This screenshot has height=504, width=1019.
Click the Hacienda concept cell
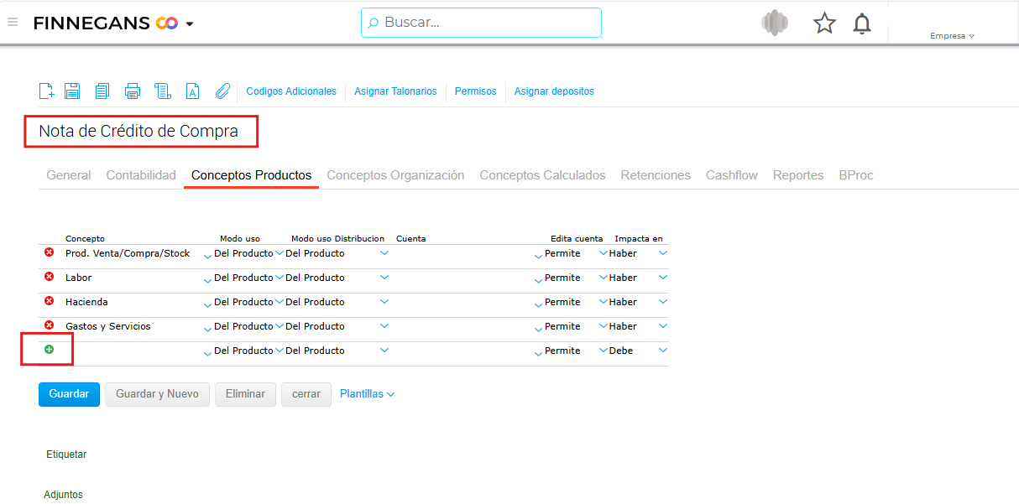86,302
